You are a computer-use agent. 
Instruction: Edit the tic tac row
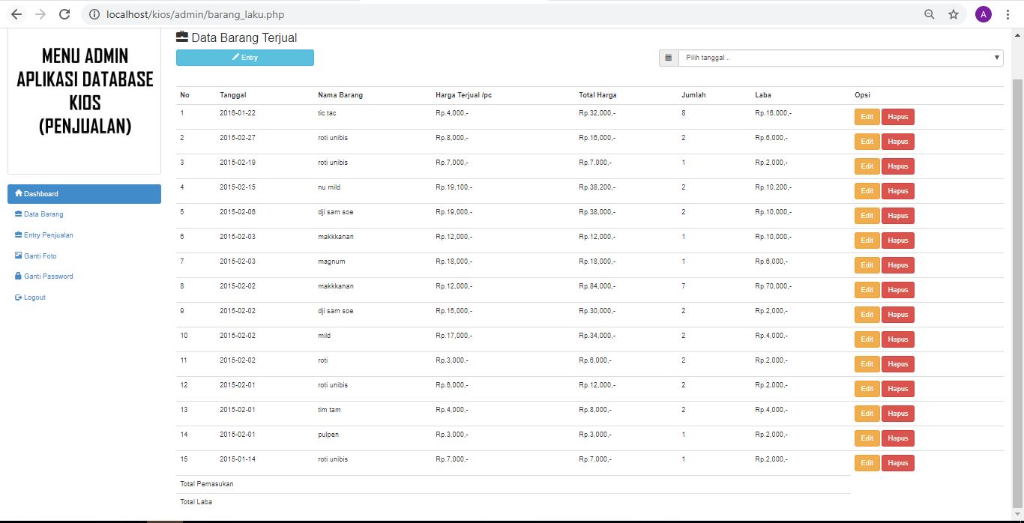click(x=867, y=117)
